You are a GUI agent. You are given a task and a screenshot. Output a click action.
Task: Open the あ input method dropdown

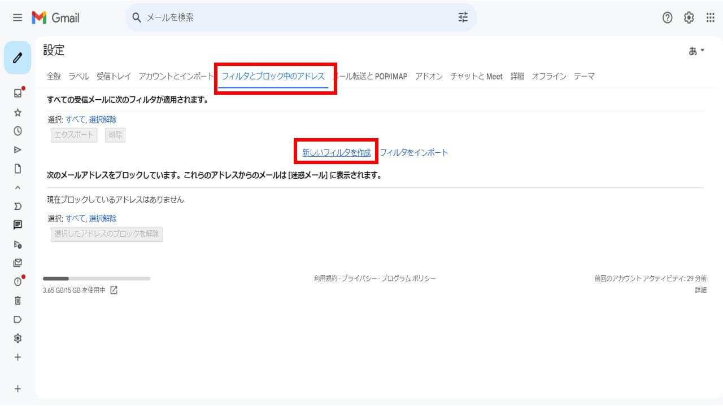click(x=696, y=51)
